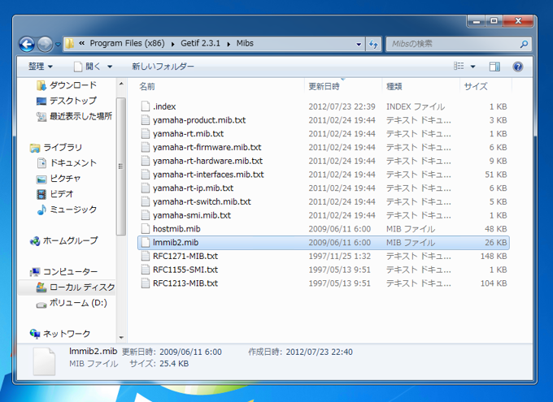The width and height of the screenshot is (553, 402).
Task: Click the yamaha-product.mib.txt file icon
Action: [x=146, y=120]
